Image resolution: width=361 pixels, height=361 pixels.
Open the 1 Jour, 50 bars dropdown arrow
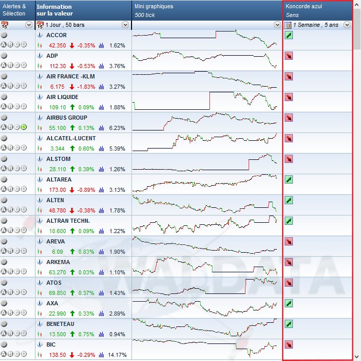point(125,25)
